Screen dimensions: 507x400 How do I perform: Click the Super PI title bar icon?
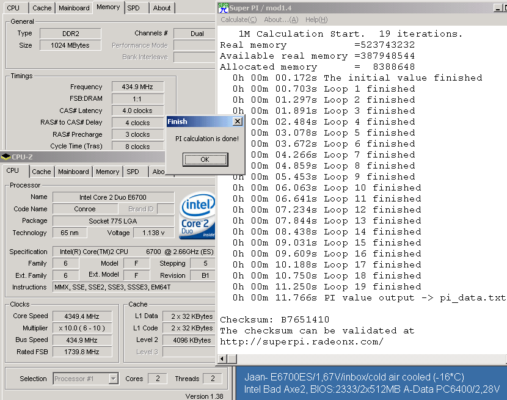pos(223,8)
